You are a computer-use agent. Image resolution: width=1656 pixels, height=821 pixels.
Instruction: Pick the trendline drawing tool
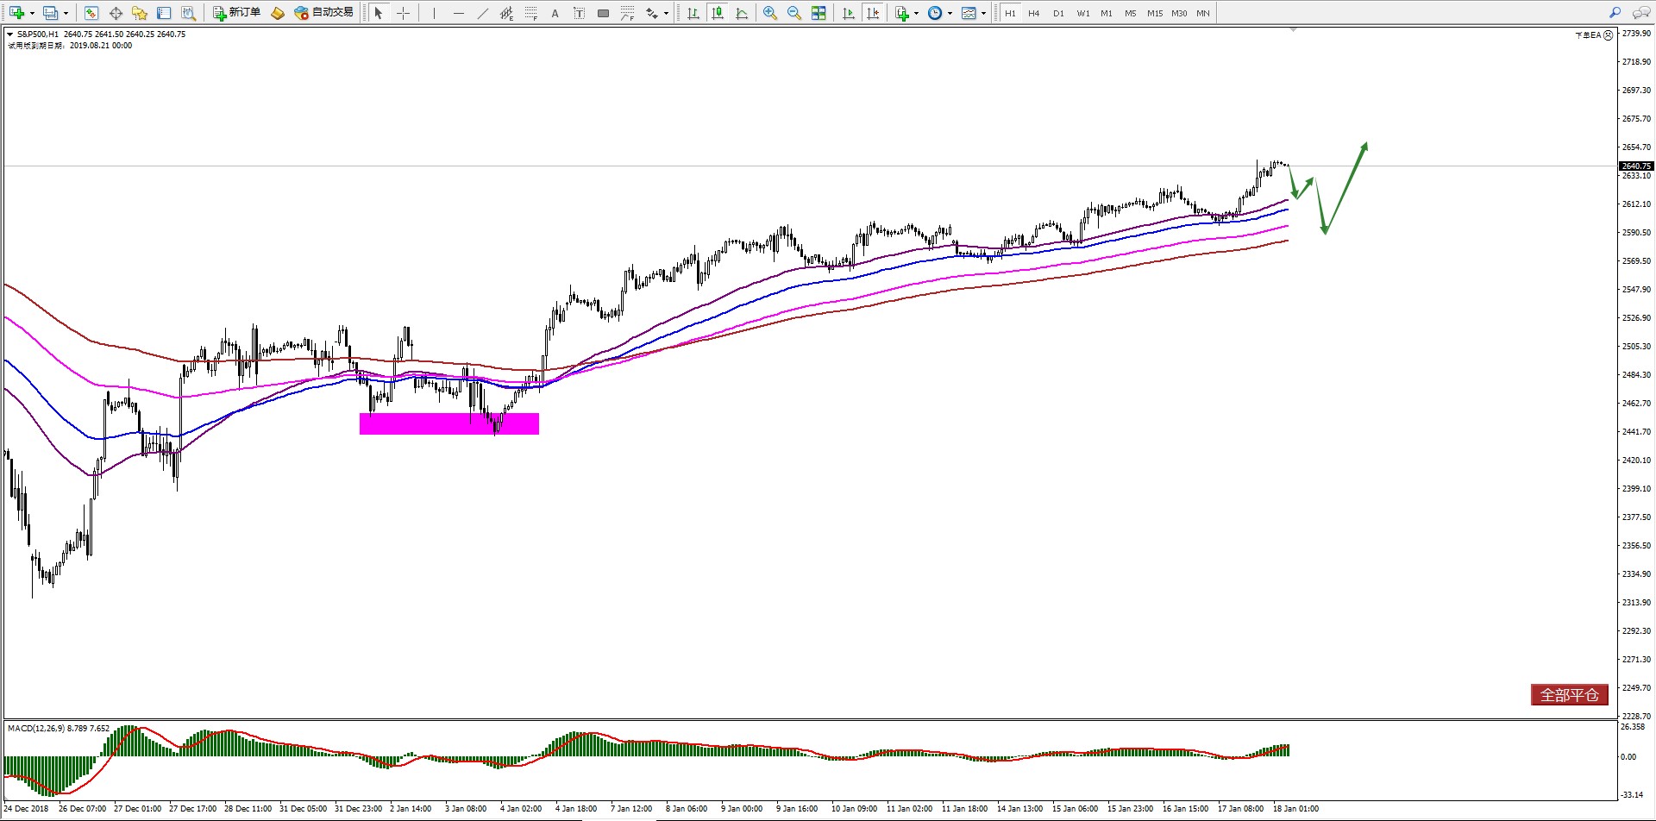click(482, 13)
